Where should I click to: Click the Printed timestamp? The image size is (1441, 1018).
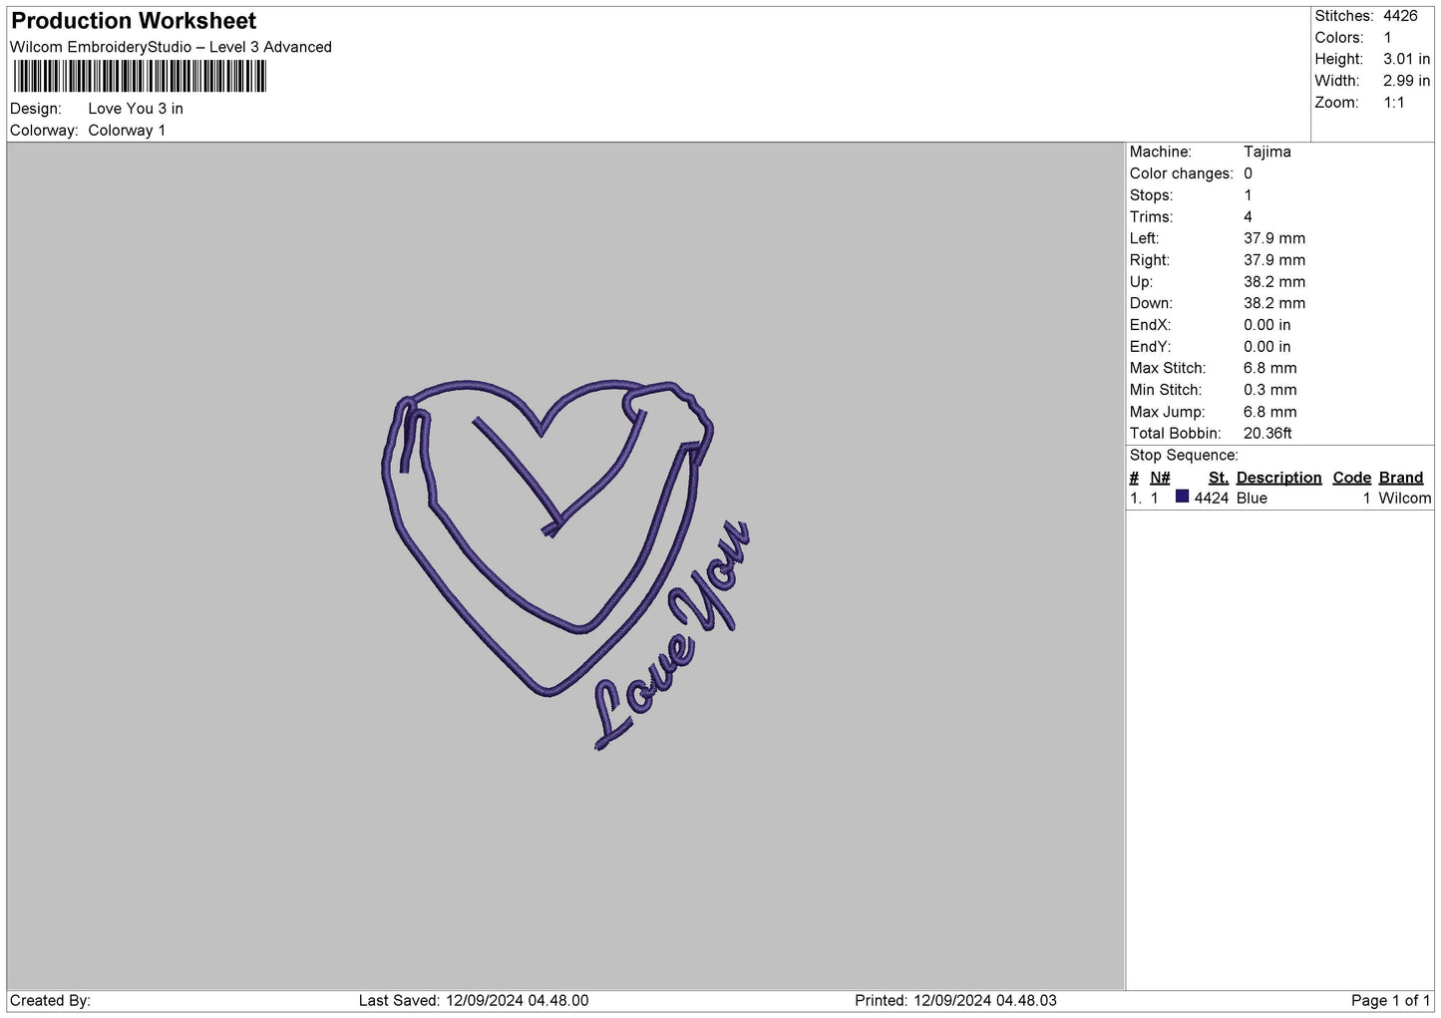955,1001
